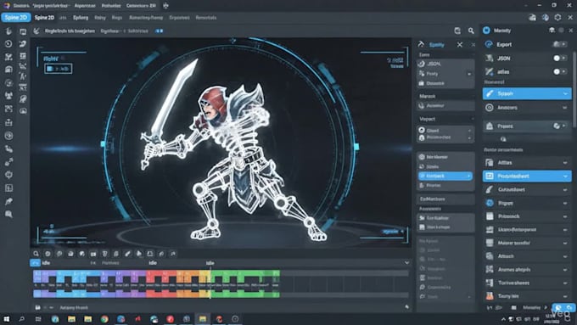The height and width of the screenshot is (325, 577).
Task: Click the brush icon in the blue Spaoh row
Action: pos(490,93)
